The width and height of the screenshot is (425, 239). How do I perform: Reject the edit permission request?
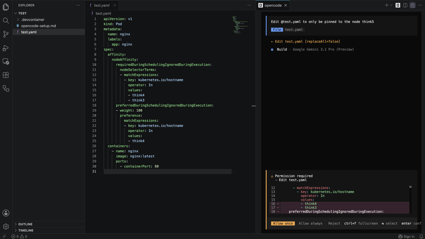[334, 224]
